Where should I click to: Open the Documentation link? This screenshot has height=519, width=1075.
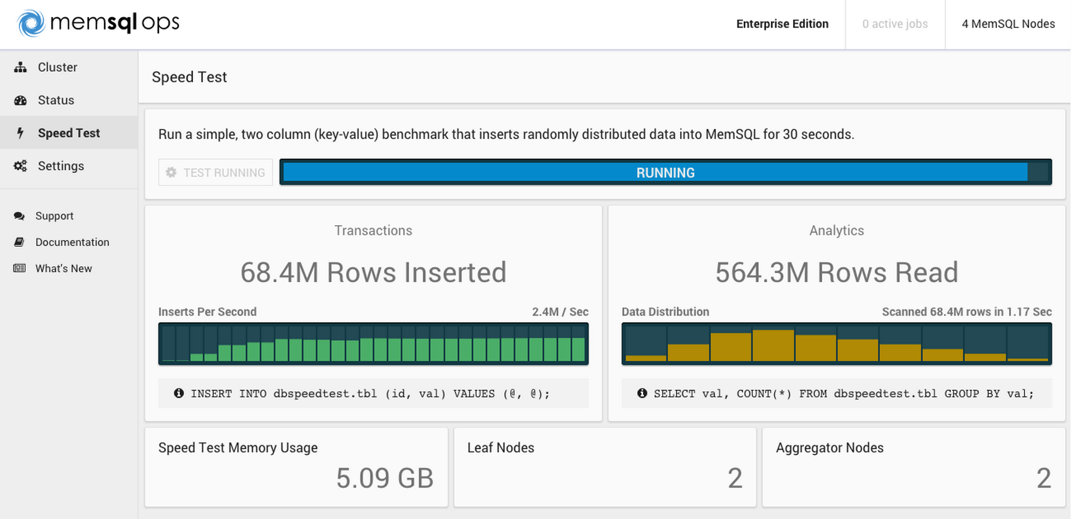click(72, 242)
